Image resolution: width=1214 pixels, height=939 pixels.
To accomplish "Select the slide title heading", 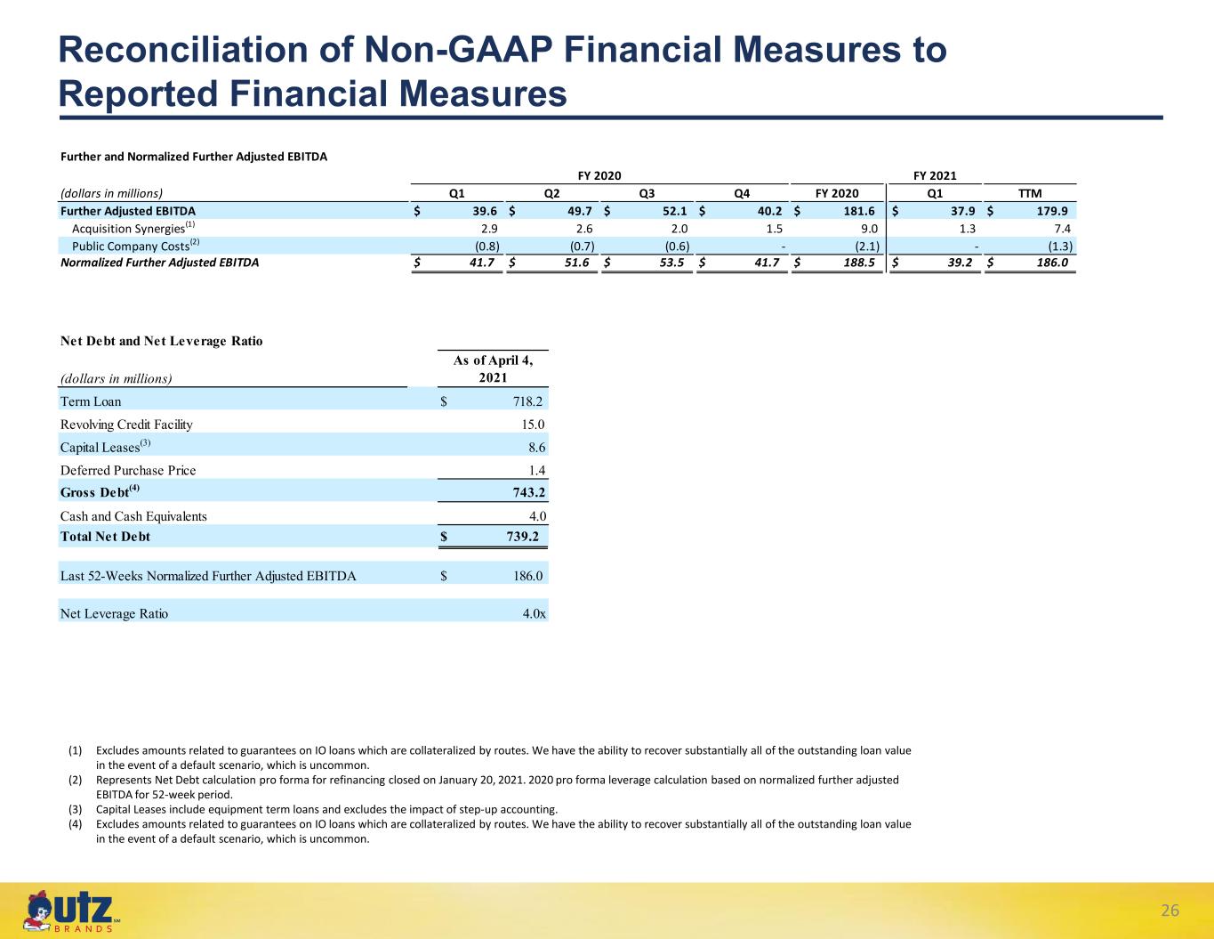I will pos(502,71).
